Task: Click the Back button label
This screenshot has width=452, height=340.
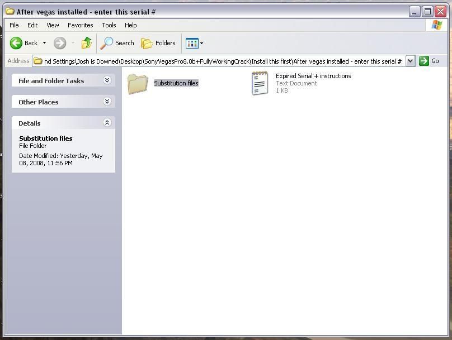Action: [x=31, y=43]
